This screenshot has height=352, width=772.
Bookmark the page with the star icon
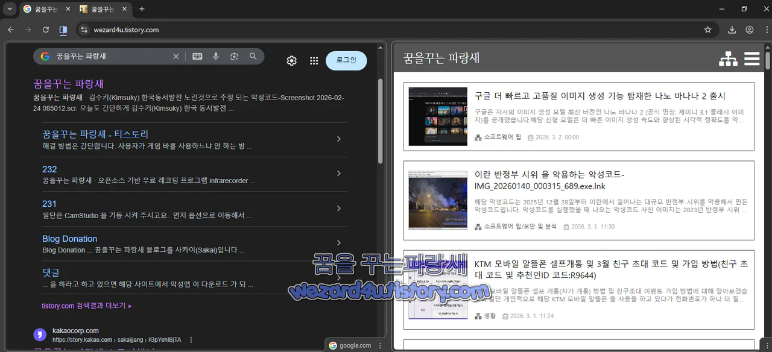(707, 29)
